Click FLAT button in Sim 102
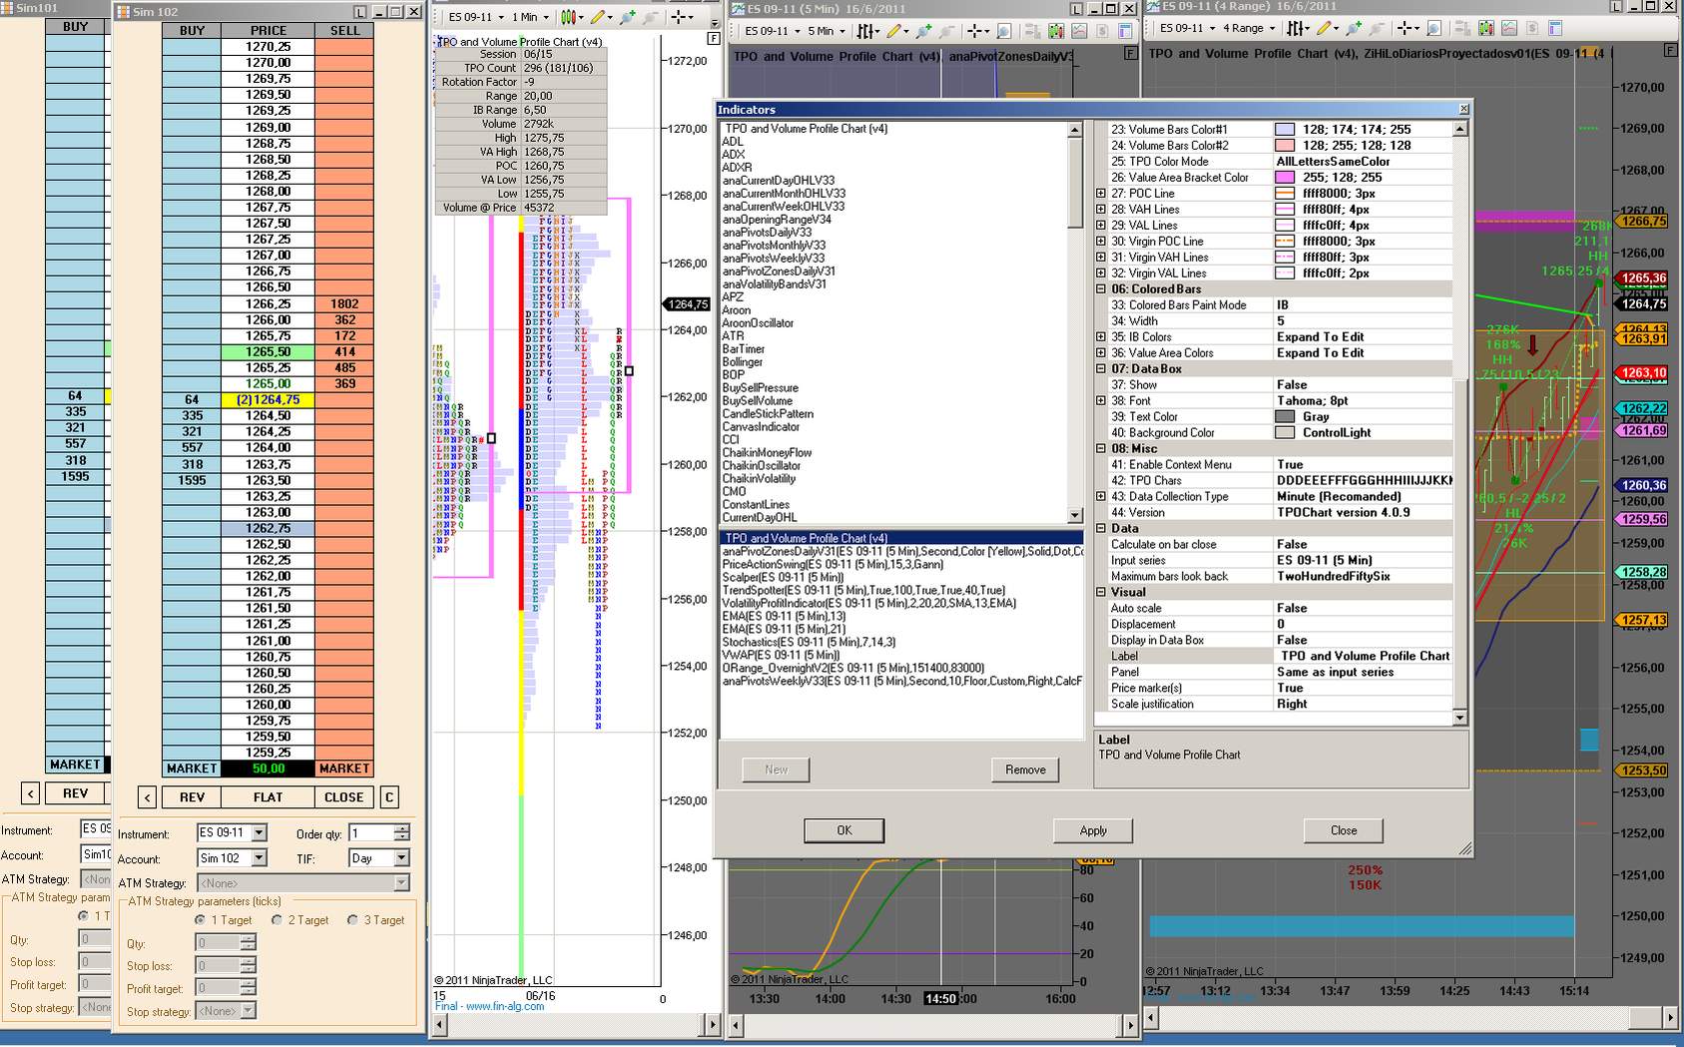This screenshot has width=1684, height=1047. (x=269, y=797)
